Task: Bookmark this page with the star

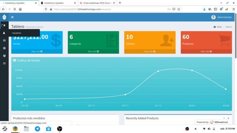Action: coord(178,9)
